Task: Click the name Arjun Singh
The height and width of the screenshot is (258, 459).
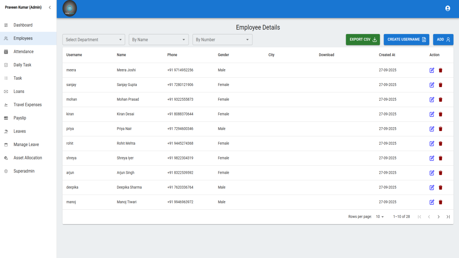Action: coord(126,173)
